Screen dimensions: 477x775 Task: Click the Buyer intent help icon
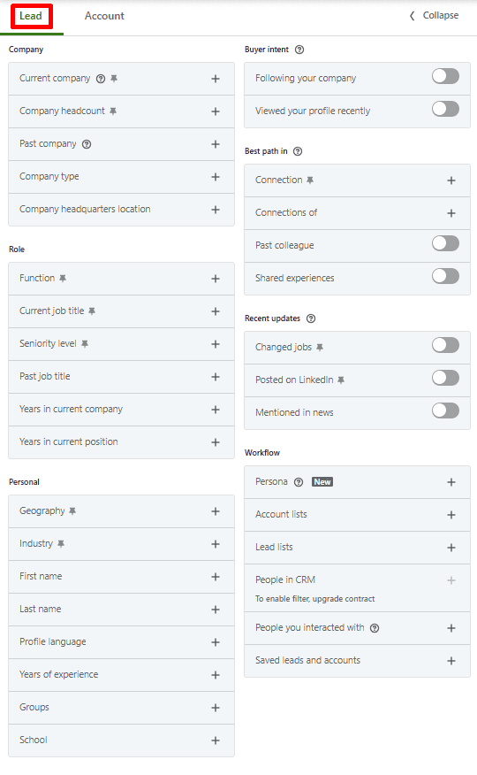click(299, 50)
